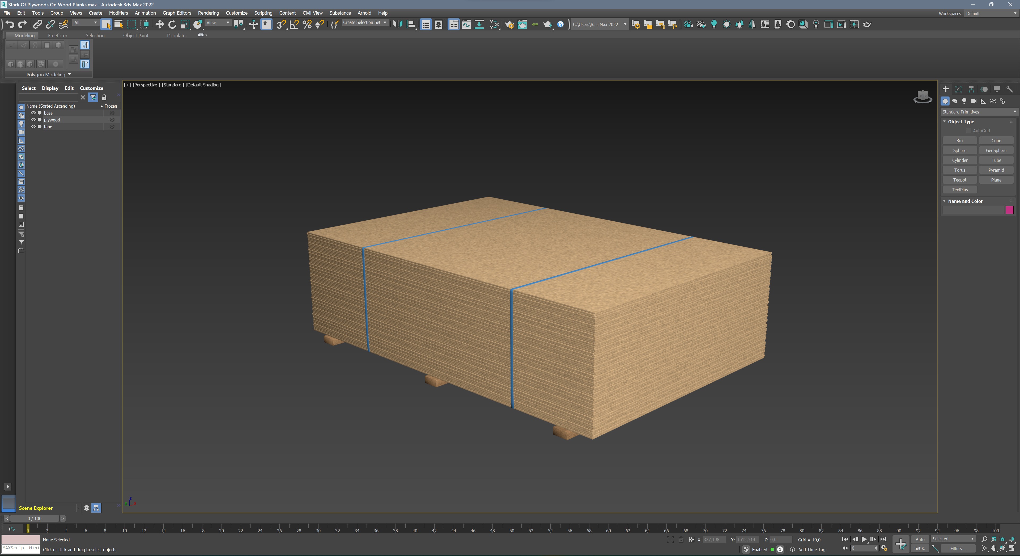This screenshot has width=1020, height=556.
Task: Hide the plywood object with eye icon
Action: (33, 120)
